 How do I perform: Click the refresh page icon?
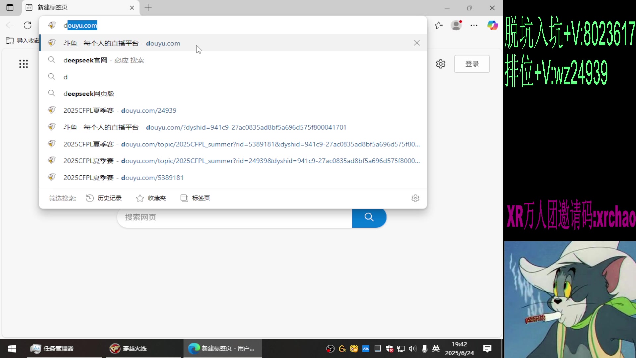point(27,25)
